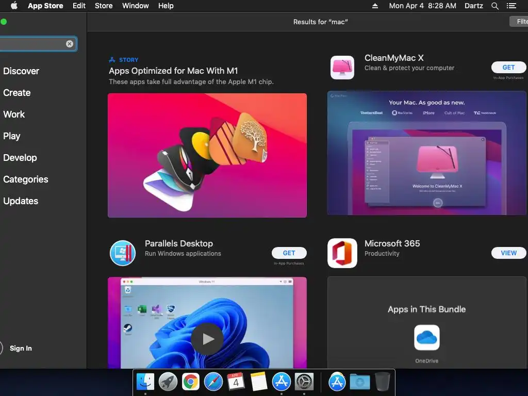Open the CleanMyMac X screenshot preview

426,153
